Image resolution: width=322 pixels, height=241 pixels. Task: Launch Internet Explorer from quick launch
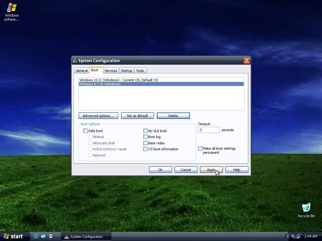36,236
